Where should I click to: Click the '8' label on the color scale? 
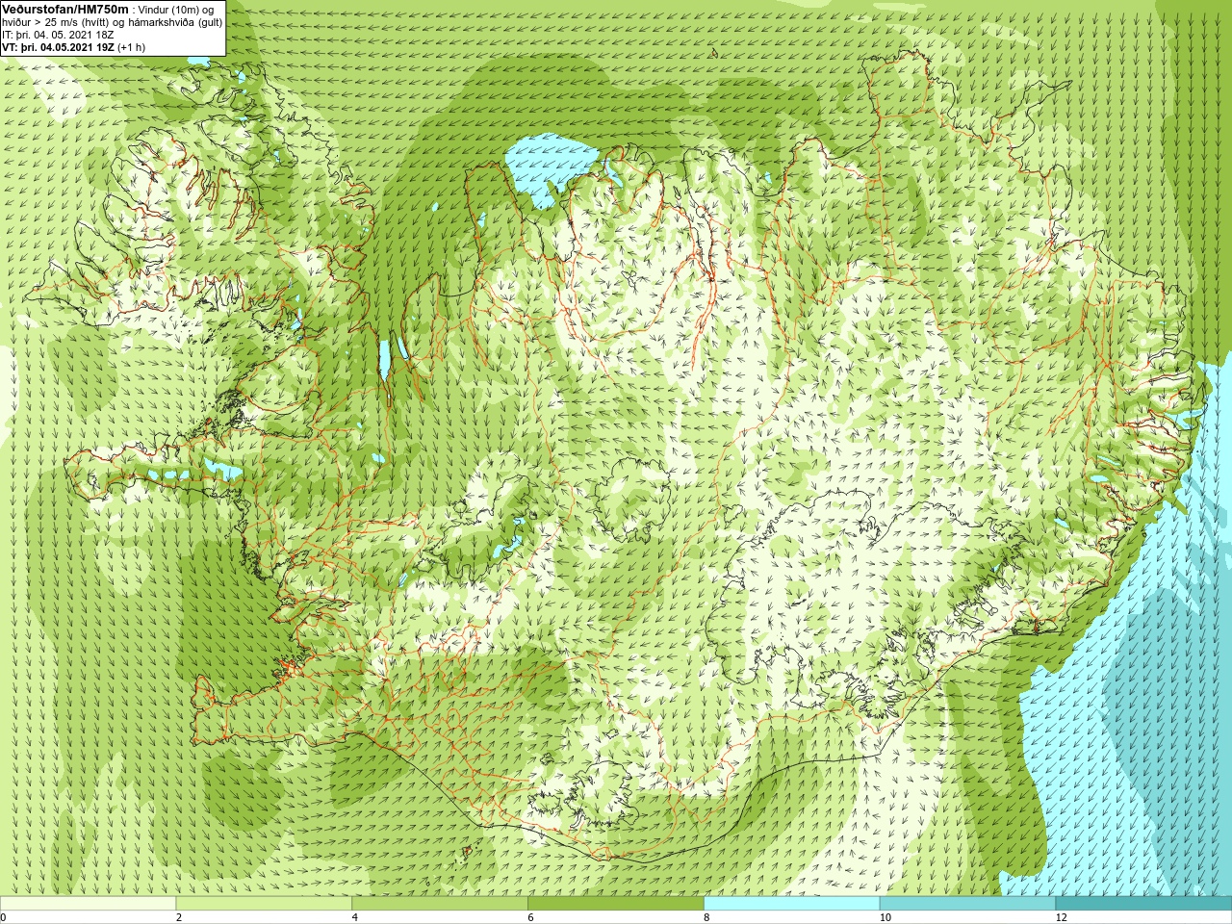pos(706,917)
